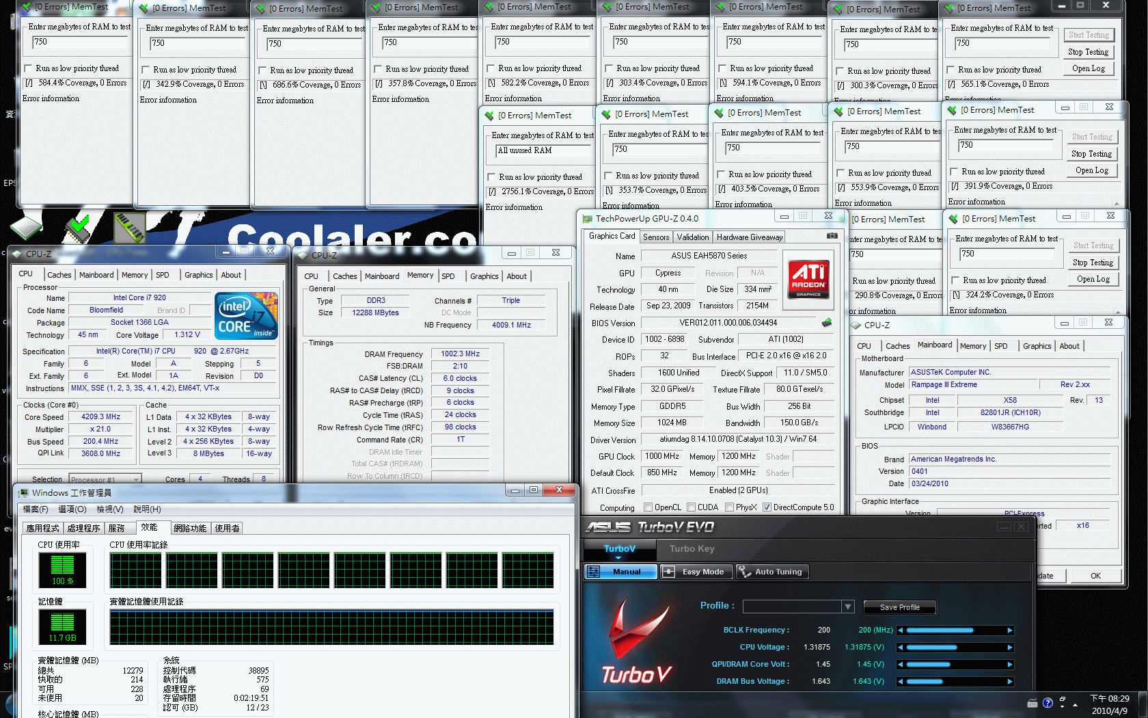The image size is (1148, 718).
Task: Open Graphics tab in the mainboard CPU-Z
Action: [1037, 346]
